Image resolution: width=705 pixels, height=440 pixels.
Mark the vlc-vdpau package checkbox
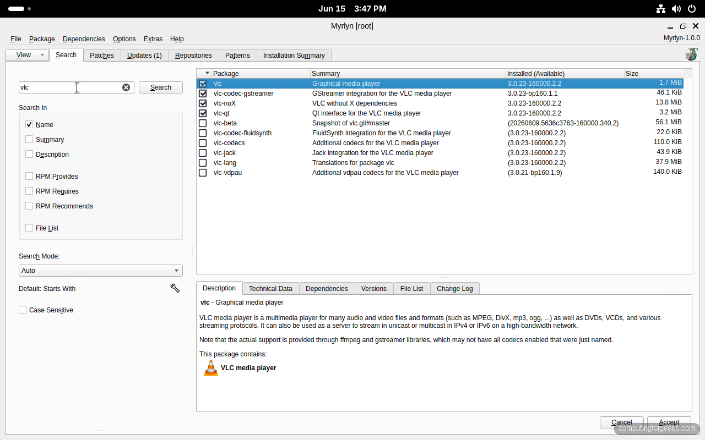(203, 173)
